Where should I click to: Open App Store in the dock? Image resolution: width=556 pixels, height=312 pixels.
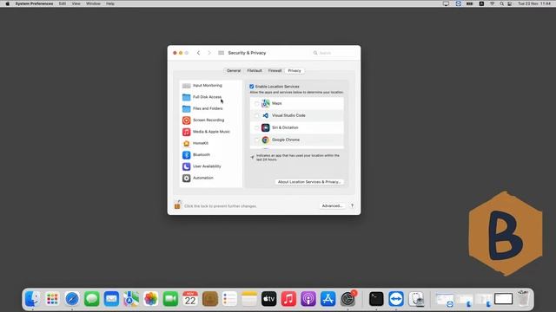click(328, 299)
